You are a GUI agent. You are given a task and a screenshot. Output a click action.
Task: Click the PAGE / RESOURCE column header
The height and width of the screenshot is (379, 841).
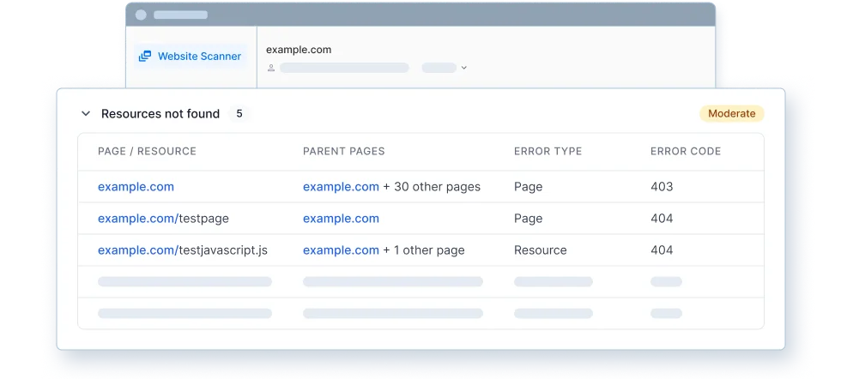147,151
